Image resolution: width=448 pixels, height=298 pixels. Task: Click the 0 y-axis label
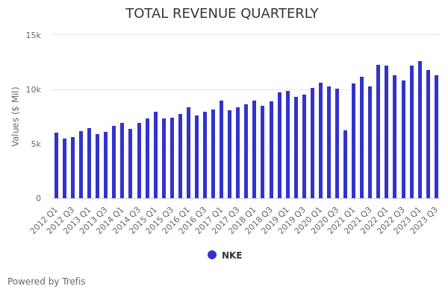coord(38,198)
